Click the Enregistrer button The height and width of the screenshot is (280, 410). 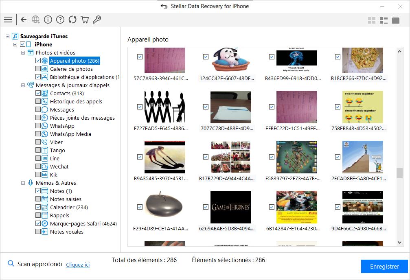point(384,267)
